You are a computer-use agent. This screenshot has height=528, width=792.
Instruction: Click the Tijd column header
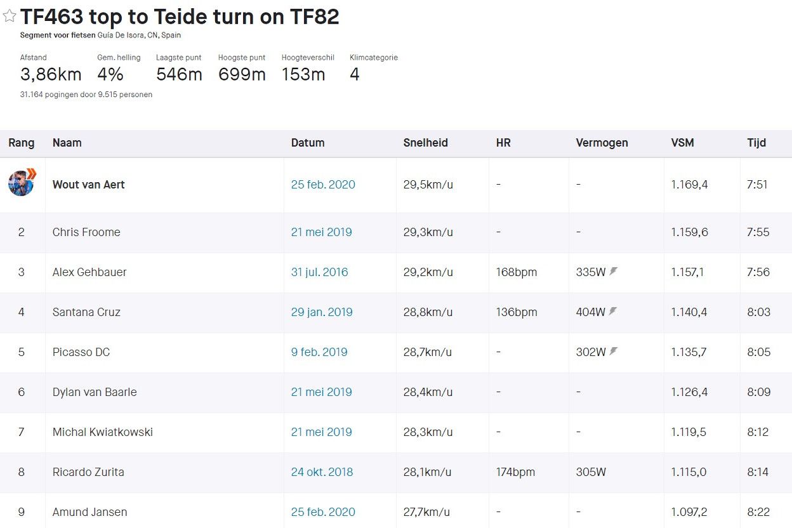coord(756,143)
